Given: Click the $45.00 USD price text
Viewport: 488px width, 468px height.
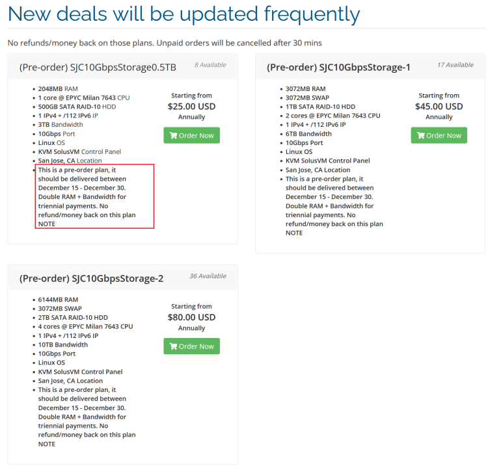Looking at the screenshot, I should point(439,107).
